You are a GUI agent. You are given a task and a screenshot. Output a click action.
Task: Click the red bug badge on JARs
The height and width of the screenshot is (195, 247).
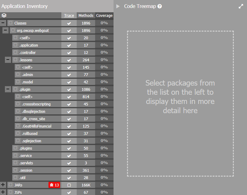coord(54,185)
